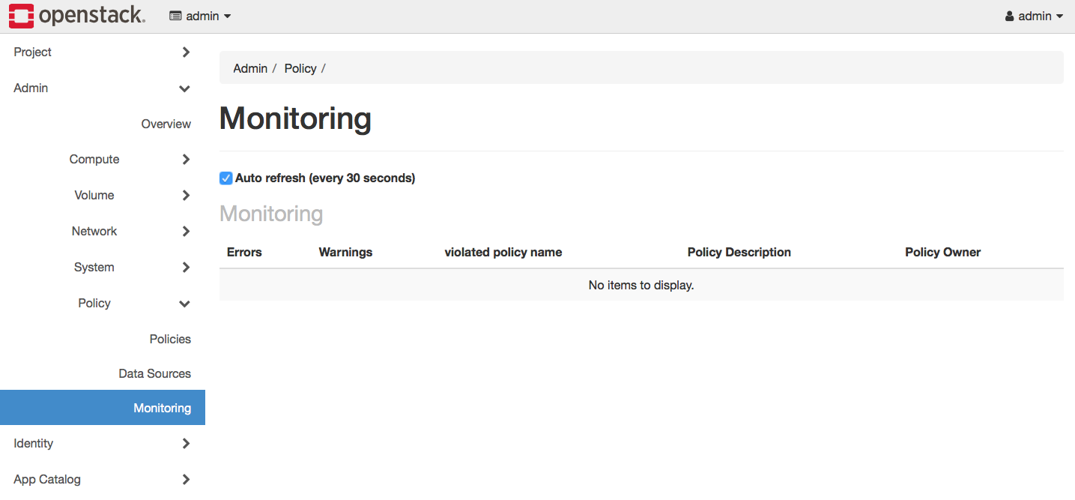Collapse the Admin sidebar section chevron
The width and height of the screenshot is (1075, 500).
click(185, 88)
